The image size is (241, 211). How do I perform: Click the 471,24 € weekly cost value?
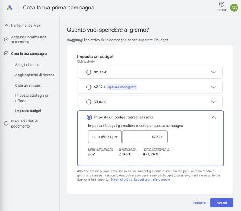151,154
